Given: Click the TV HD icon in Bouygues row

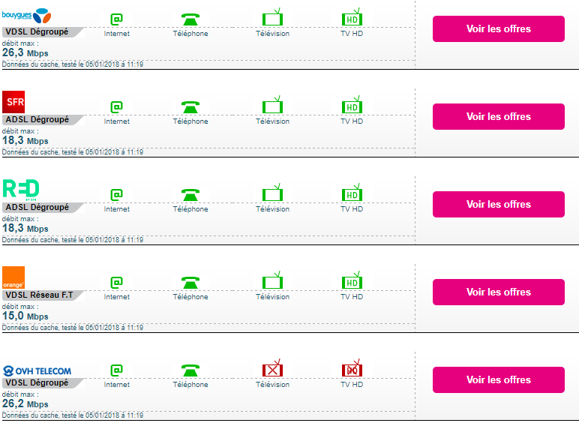Looking at the screenshot, I should (x=352, y=19).
